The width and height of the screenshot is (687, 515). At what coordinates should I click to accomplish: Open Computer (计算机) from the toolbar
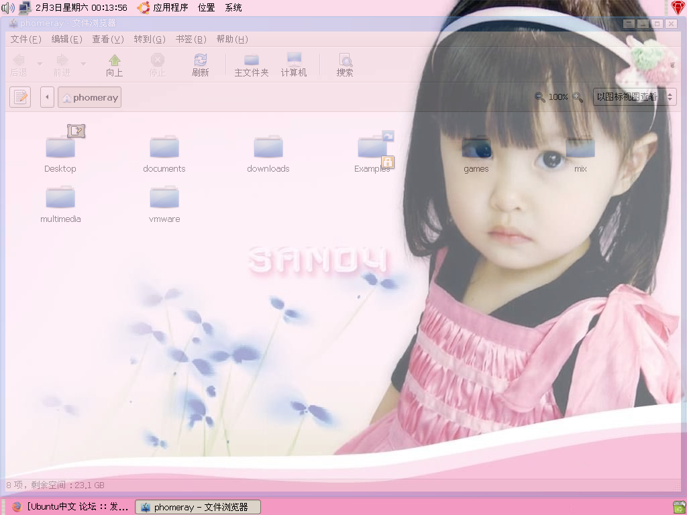point(294,65)
